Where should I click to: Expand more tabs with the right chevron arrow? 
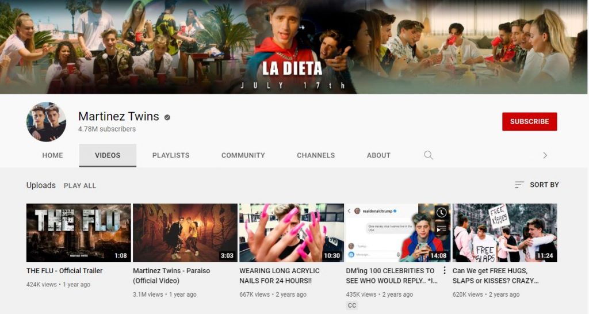coord(545,155)
